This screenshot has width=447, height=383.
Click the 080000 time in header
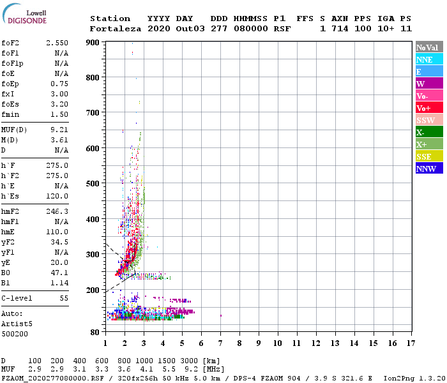[251, 29]
